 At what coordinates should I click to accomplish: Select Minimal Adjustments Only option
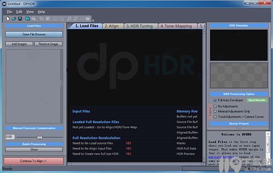point(215,111)
